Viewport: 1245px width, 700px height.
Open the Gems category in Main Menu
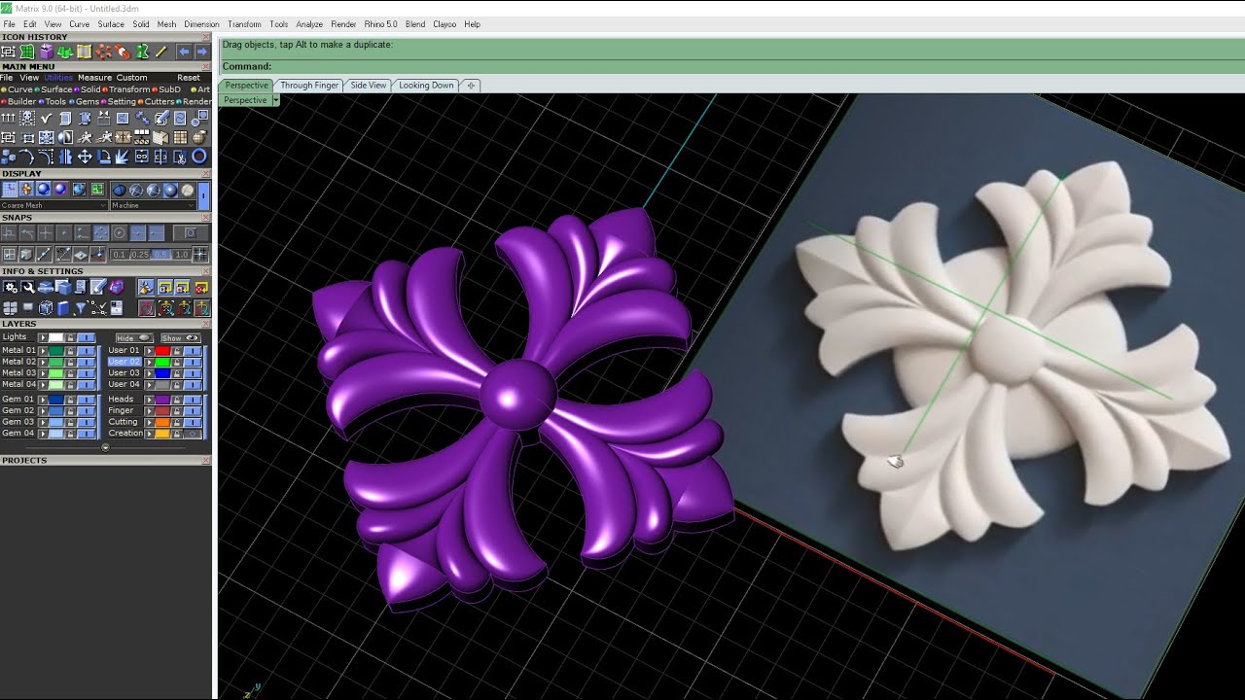pyautogui.click(x=88, y=101)
